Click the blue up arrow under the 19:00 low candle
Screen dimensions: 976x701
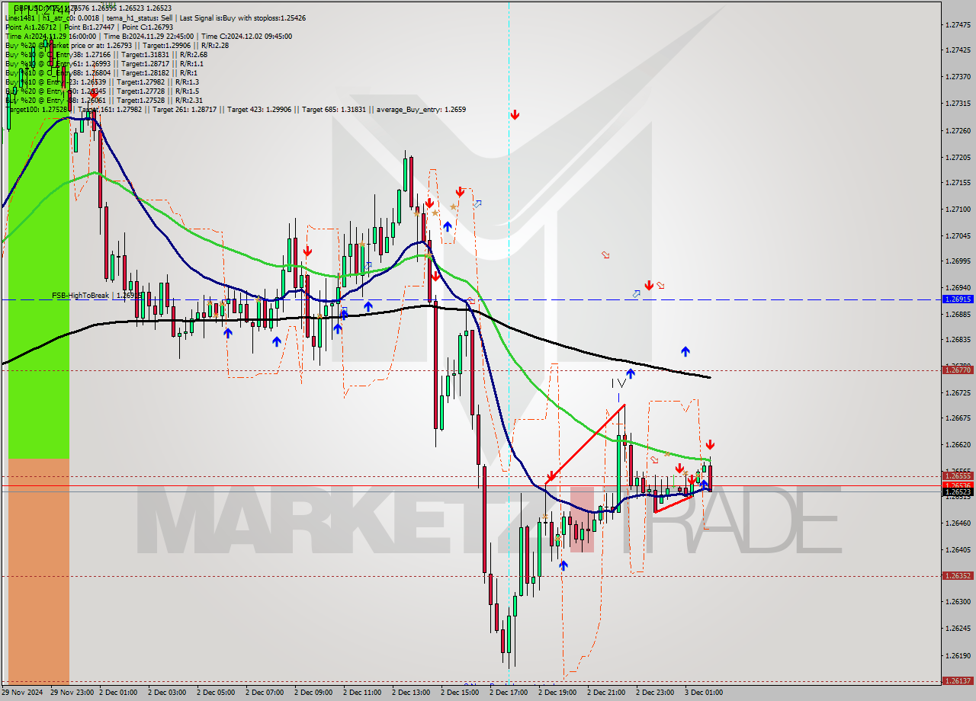tap(563, 565)
